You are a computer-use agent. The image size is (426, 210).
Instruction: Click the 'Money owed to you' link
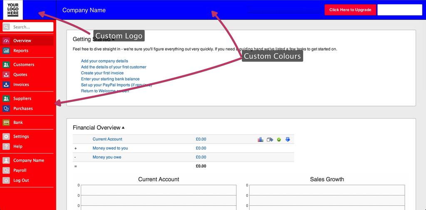[x=110, y=148]
